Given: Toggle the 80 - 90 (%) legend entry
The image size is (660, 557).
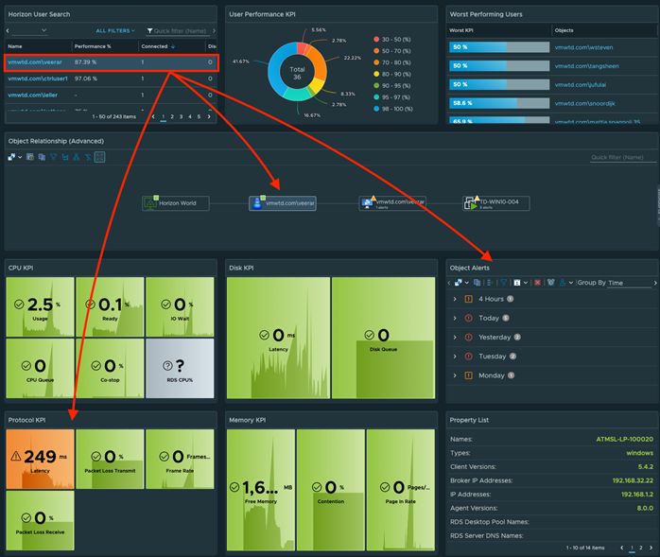Looking at the screenshot, I should [x=391, y=74].
